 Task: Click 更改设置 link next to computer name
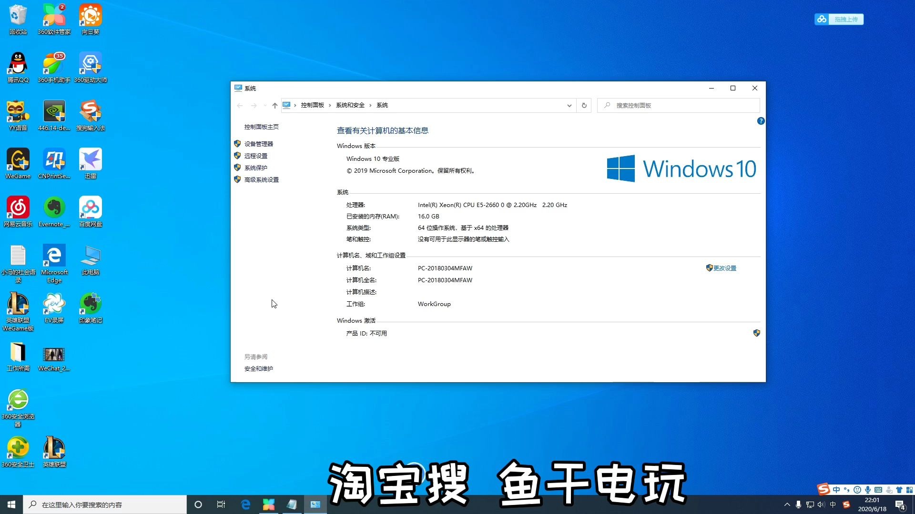pyautogui.click(x=724, y=268)
